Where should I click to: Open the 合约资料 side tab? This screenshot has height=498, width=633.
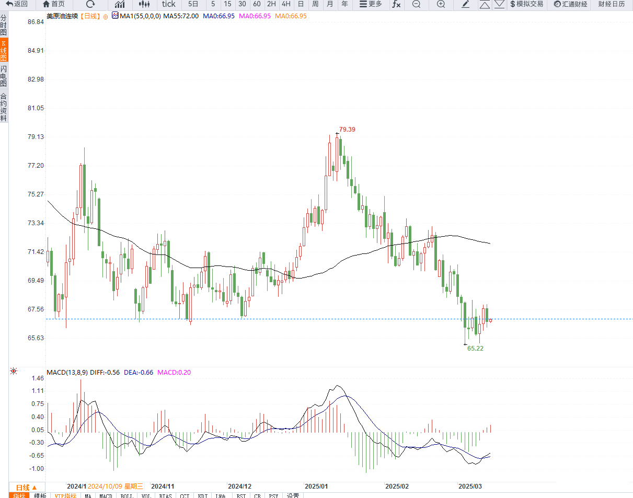tap(4, 107)
